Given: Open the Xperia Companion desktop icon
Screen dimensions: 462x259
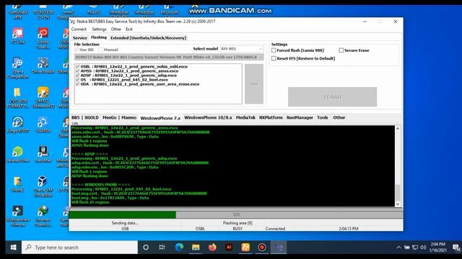Looking at the screenshot, I should [x=17, y=68].
